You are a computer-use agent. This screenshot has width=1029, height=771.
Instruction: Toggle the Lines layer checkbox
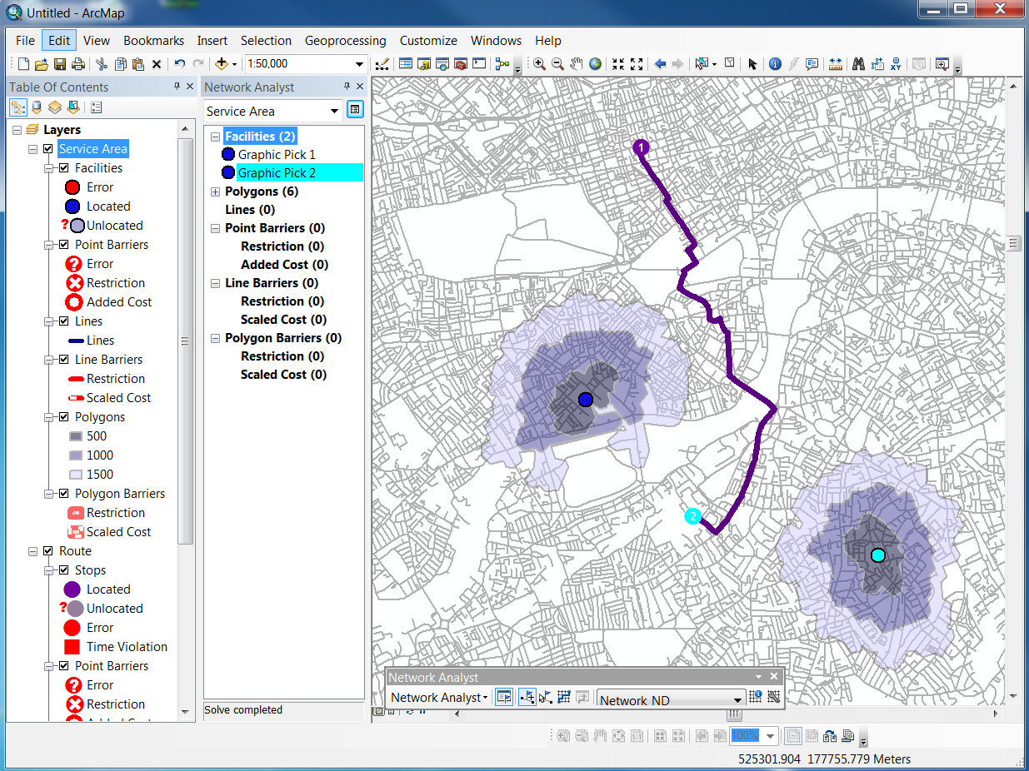[x=64, y=321]
